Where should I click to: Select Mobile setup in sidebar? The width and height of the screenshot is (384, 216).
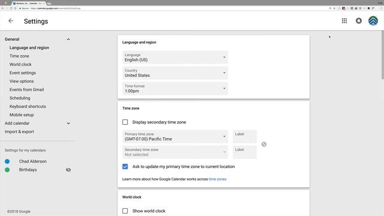click(x=22, y=115)
